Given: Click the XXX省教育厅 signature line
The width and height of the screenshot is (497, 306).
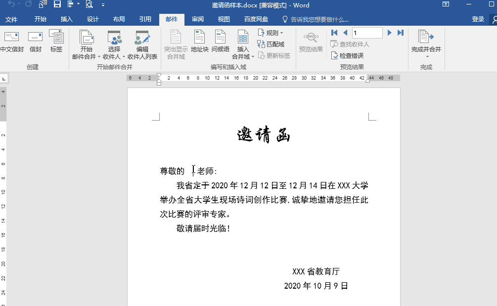Looking at the screenshot, I should click(316, 271).
